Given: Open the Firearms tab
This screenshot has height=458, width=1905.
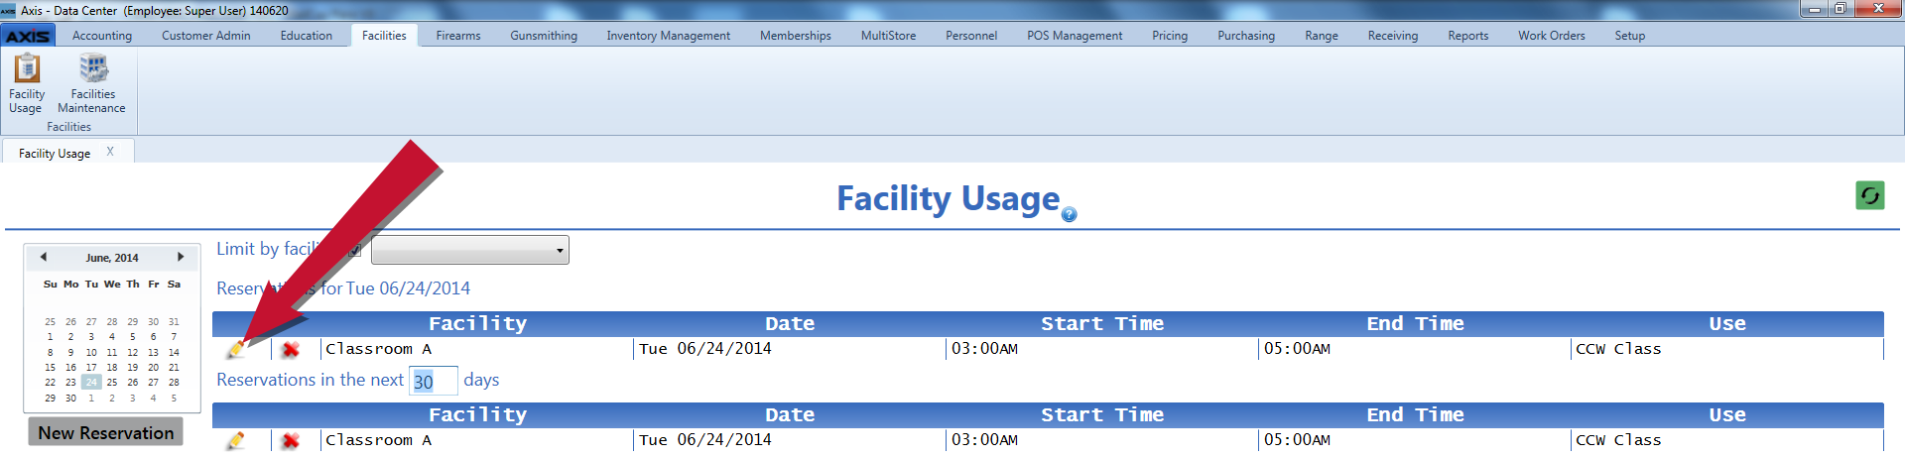Looking at the screenshot, I should [458, 36].
